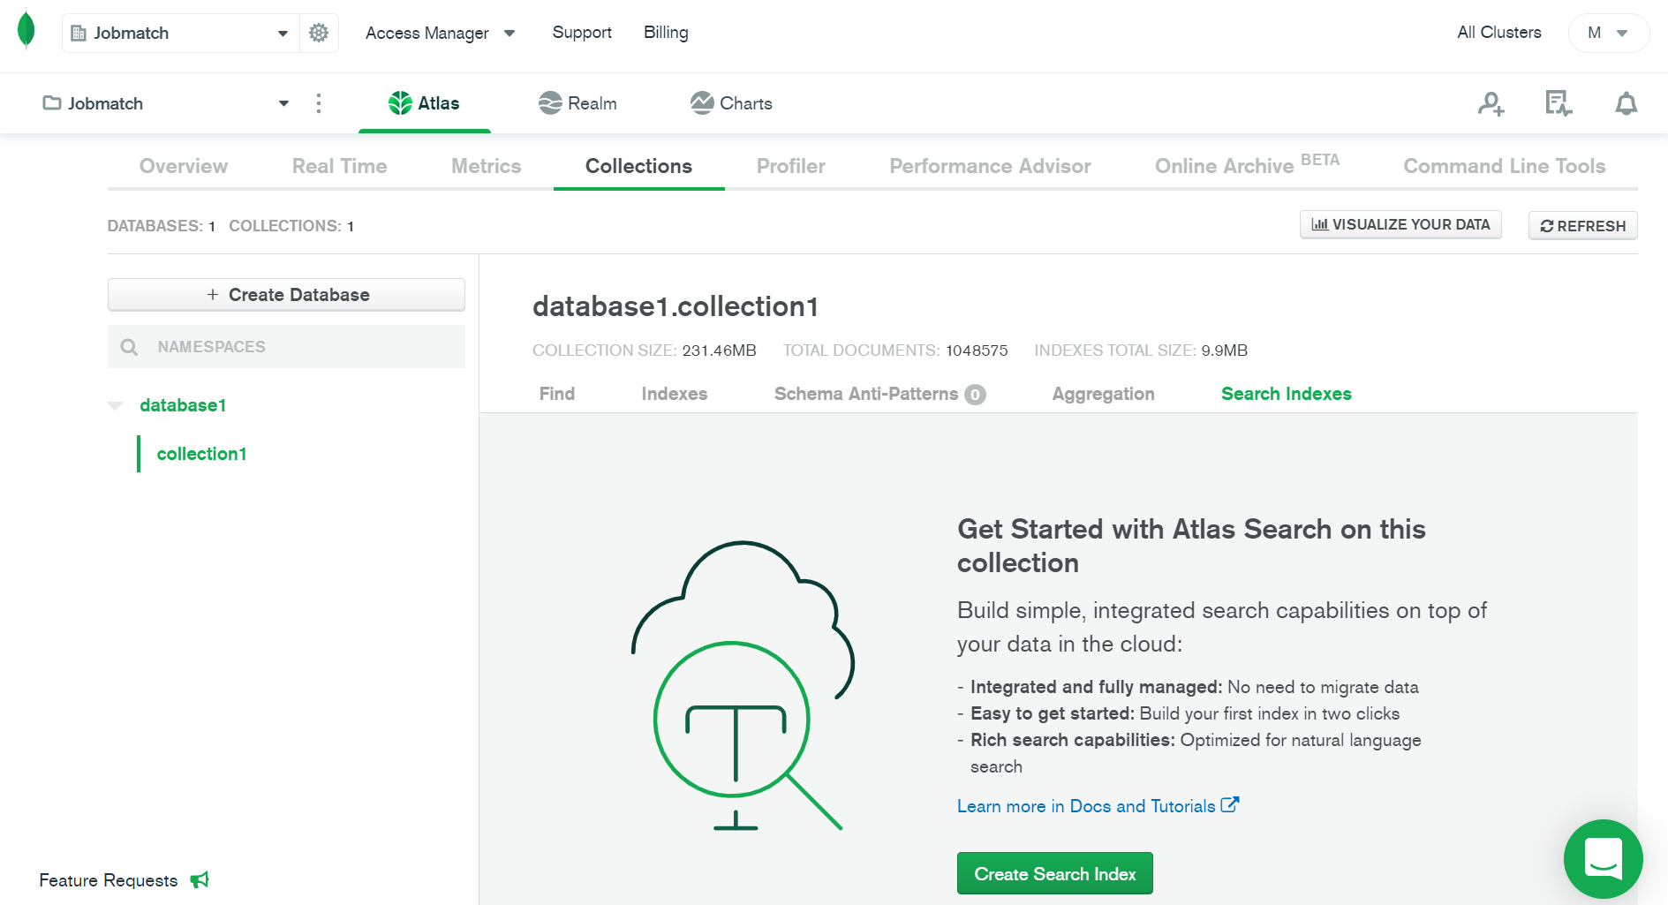Open the Schema Anti-Patterns sub-tab

879,394
